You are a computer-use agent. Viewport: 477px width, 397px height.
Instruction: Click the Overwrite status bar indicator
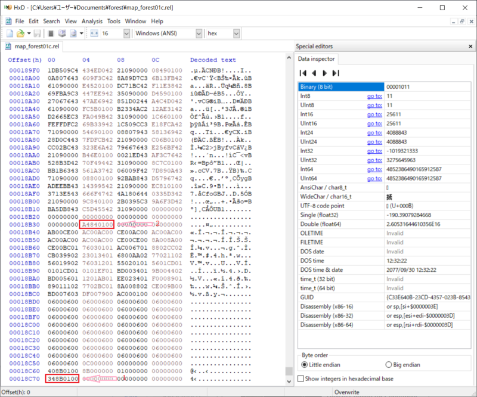[x=347, y=392]
